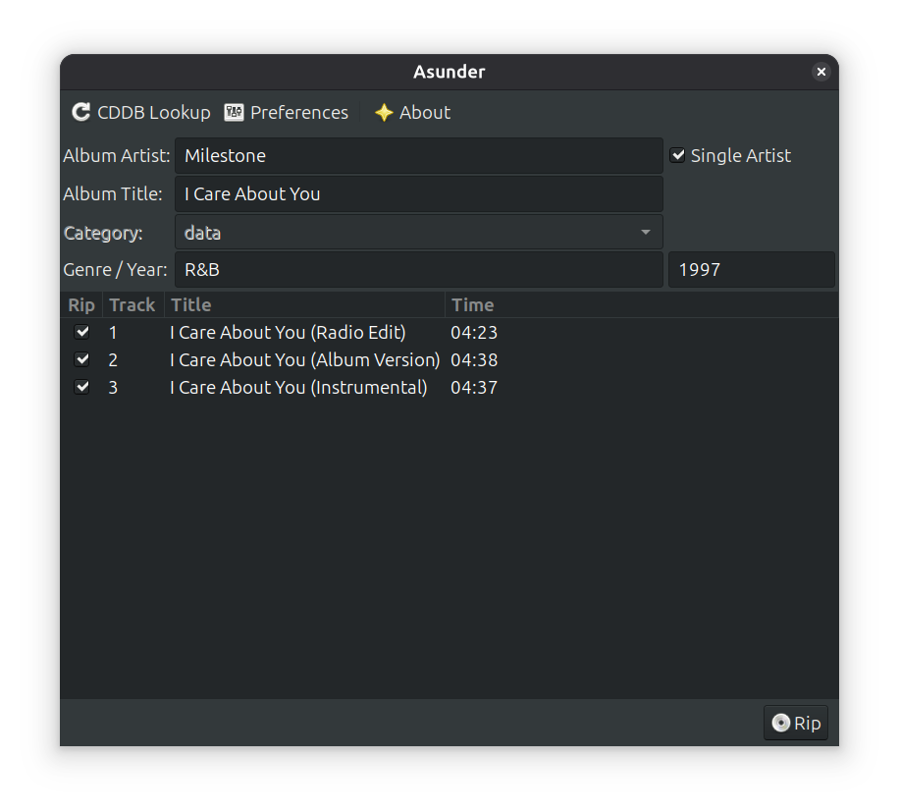Select title "I Care About You (Instrumental)"
Image resolution: width=899 pixels, height=812 pixels.
[x=298, y=388]
